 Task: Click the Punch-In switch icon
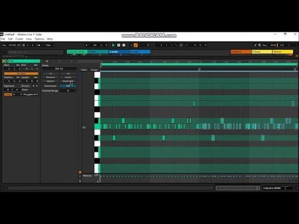176,45
